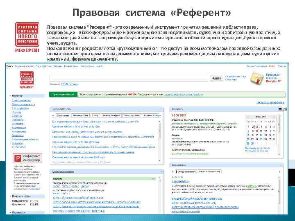Click the up arrow of Календарь widget scrollbar
Image resolution: width=295 pixels, height=221 pixels.
click(x=279, y=115)
